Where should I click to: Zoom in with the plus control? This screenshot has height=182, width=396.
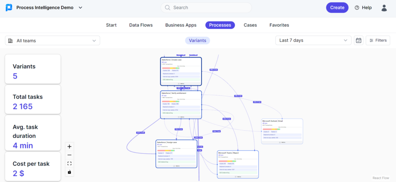point(70,146)
